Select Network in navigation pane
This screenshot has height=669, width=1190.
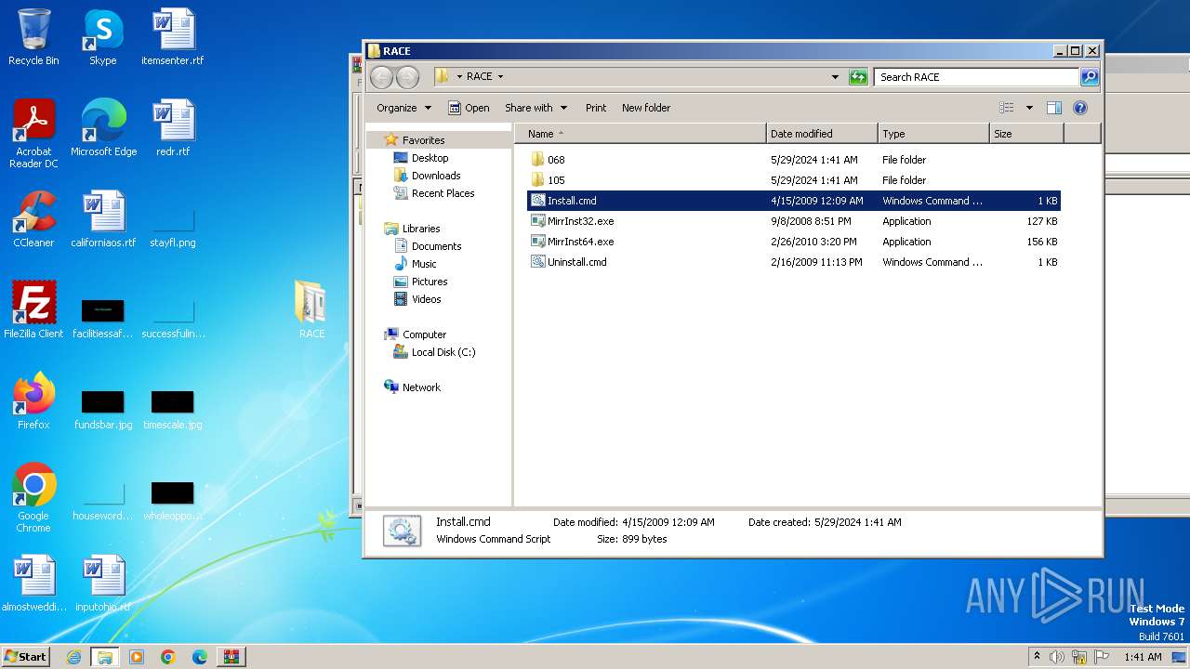click(421, 387)
